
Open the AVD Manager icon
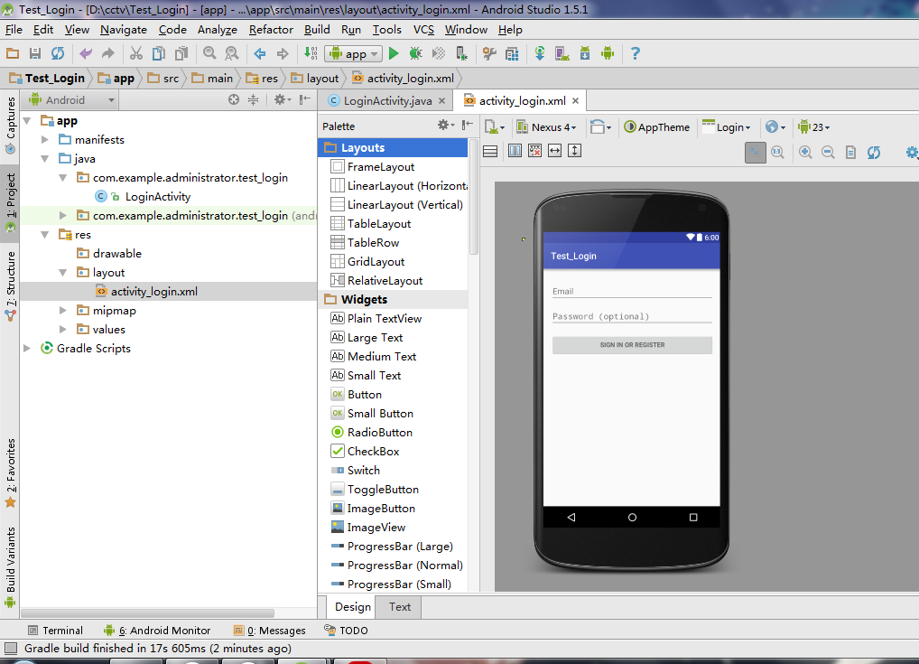562,54
